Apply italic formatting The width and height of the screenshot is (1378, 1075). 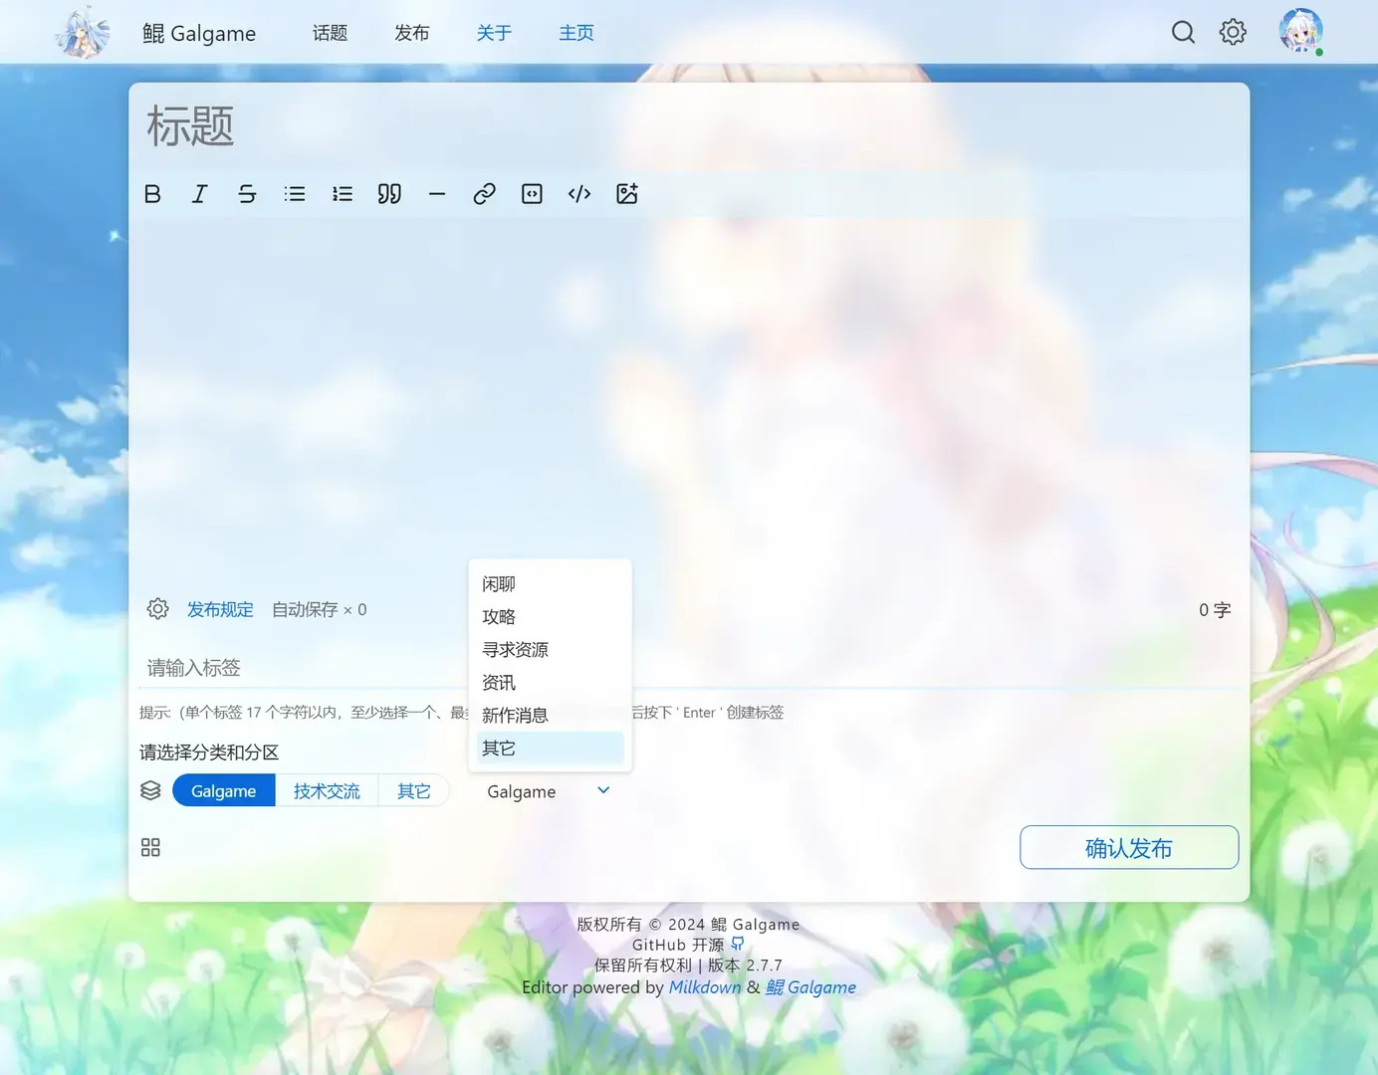200,194
